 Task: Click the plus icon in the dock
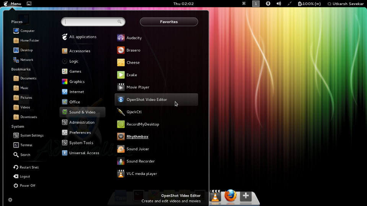[x=246, y=196]
